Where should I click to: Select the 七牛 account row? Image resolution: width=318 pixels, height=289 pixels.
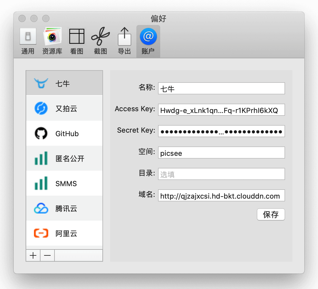pos(64,83)
